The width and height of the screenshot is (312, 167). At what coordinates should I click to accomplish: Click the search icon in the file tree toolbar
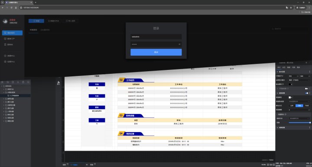coord(28,82)
